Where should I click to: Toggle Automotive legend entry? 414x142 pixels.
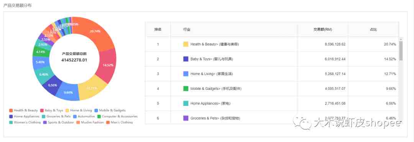pyautogui.click(x=84, y=116)
